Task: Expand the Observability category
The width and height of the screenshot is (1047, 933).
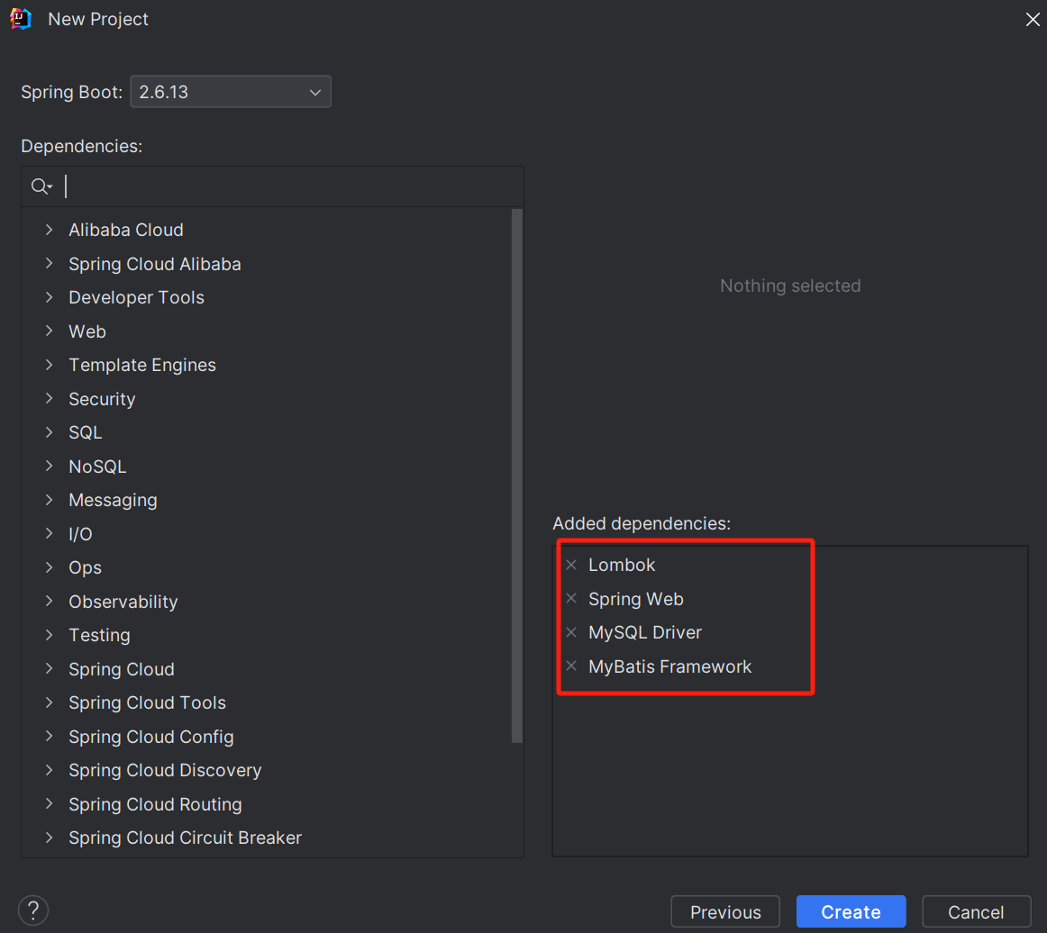Action: coord(49,601)
